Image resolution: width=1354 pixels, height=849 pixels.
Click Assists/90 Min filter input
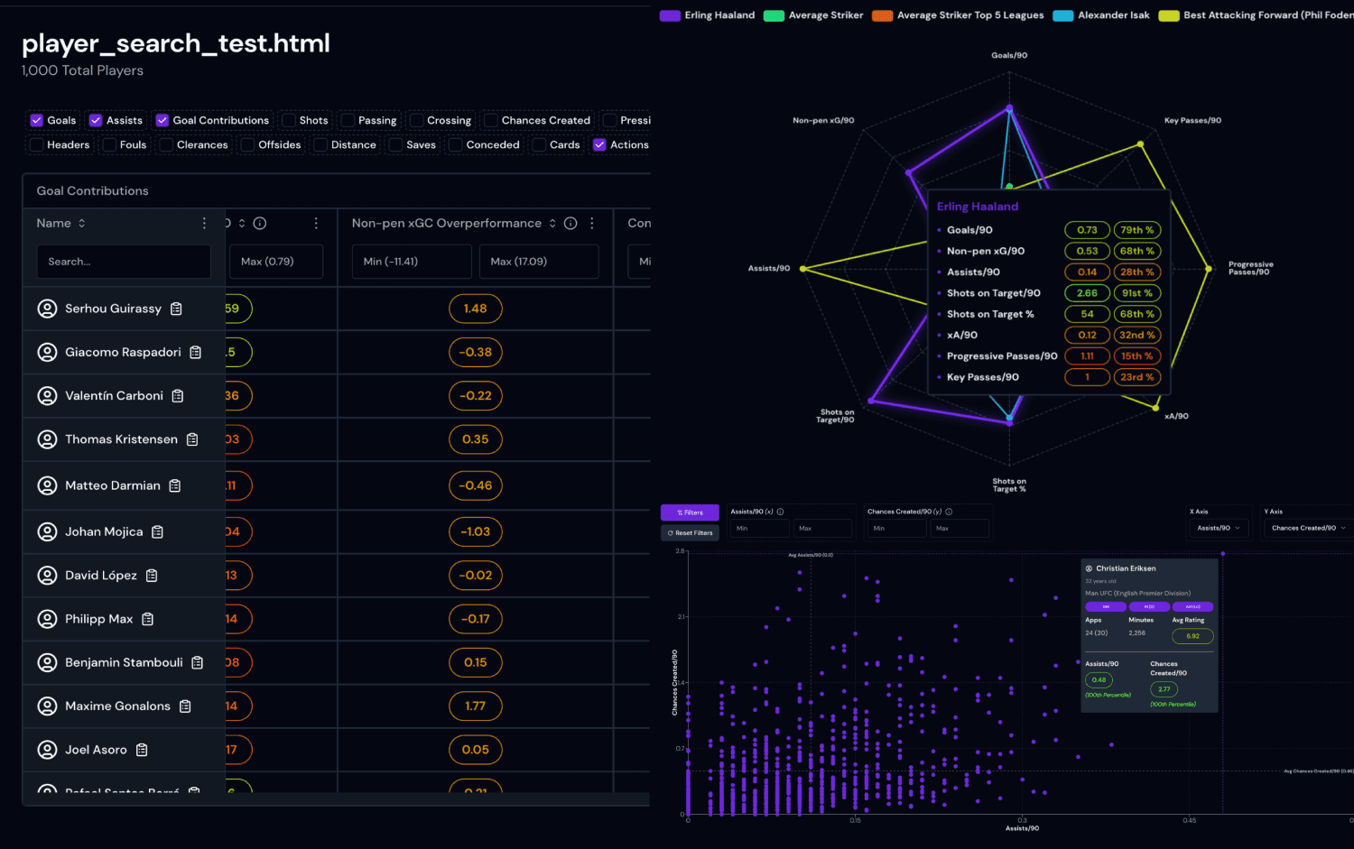click(760, 528)
